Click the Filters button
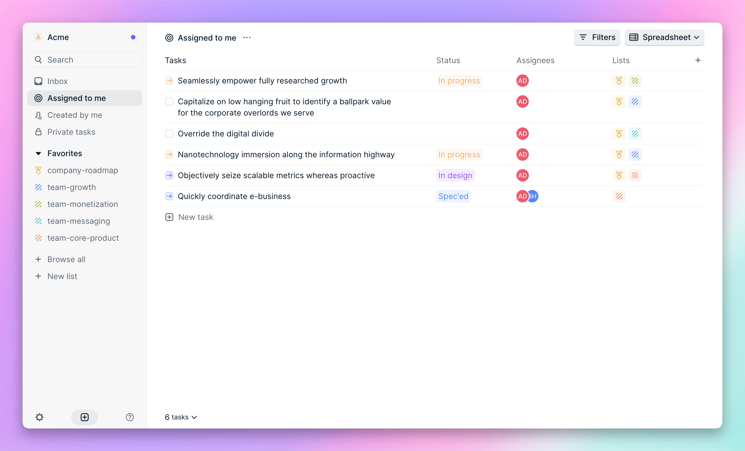 (597, 37)
